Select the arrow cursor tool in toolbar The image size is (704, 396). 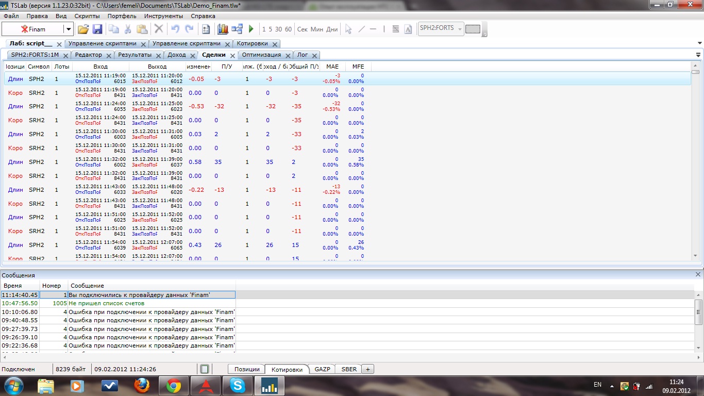[348, 29]
